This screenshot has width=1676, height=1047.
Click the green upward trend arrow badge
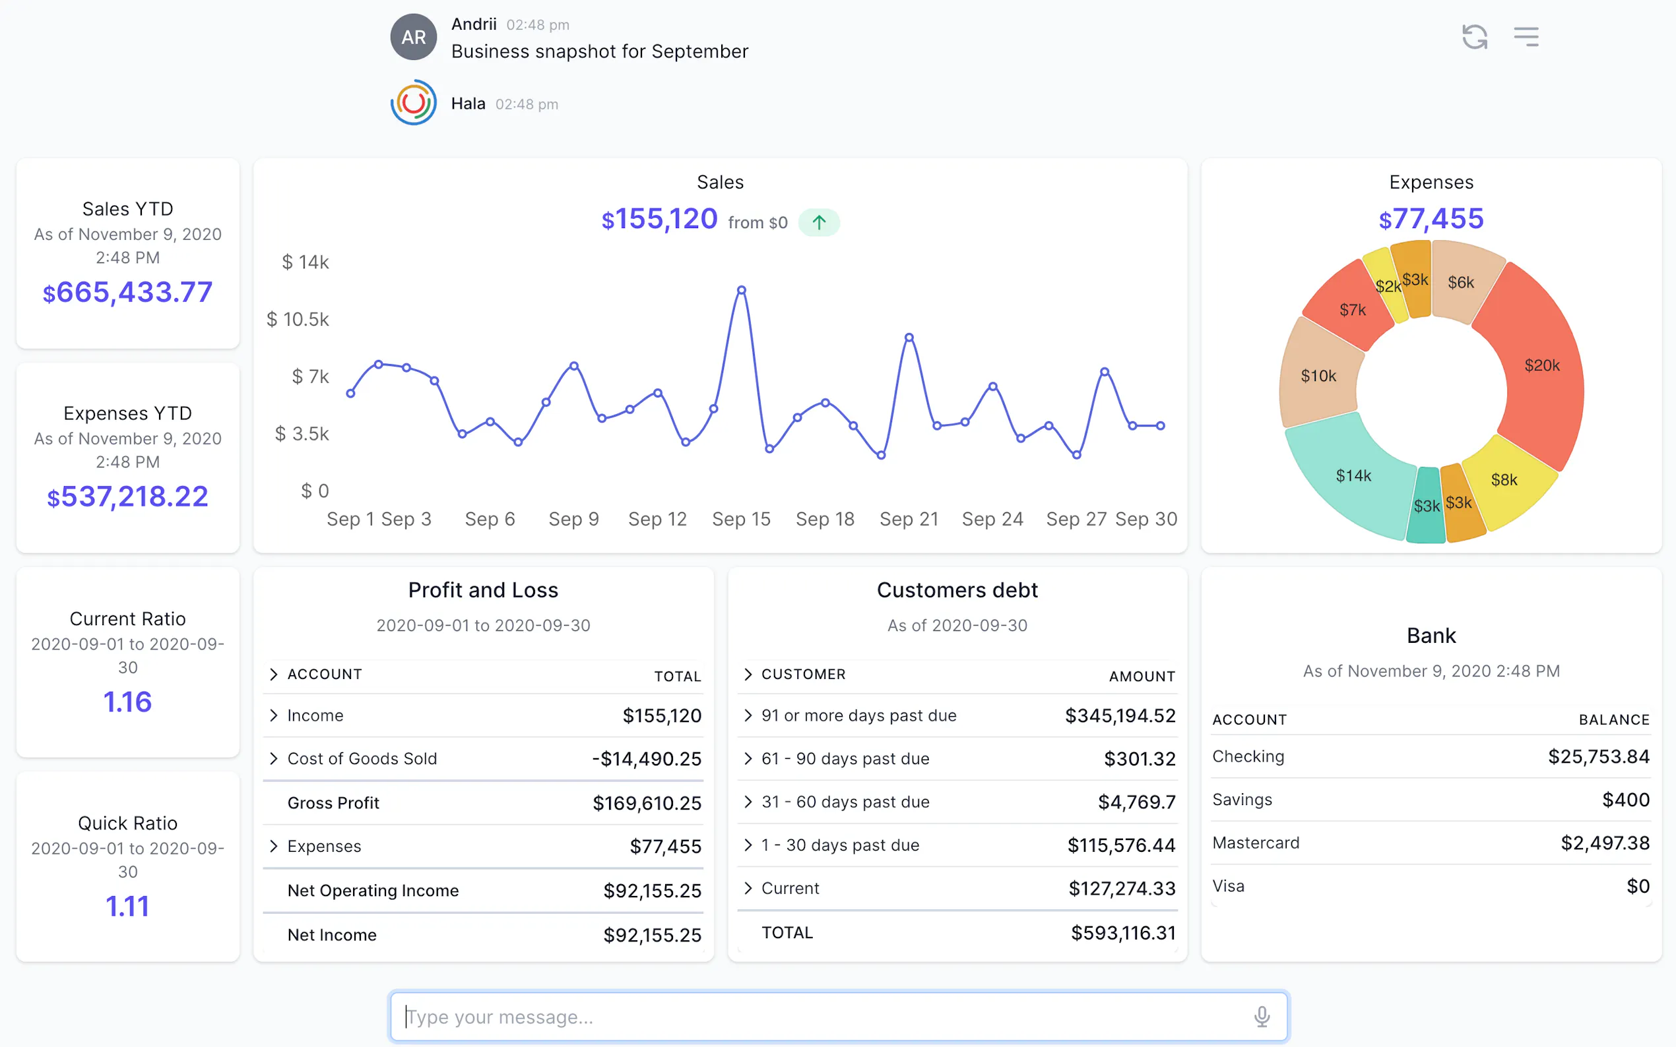pyautogui.click(x=818, y=222)
